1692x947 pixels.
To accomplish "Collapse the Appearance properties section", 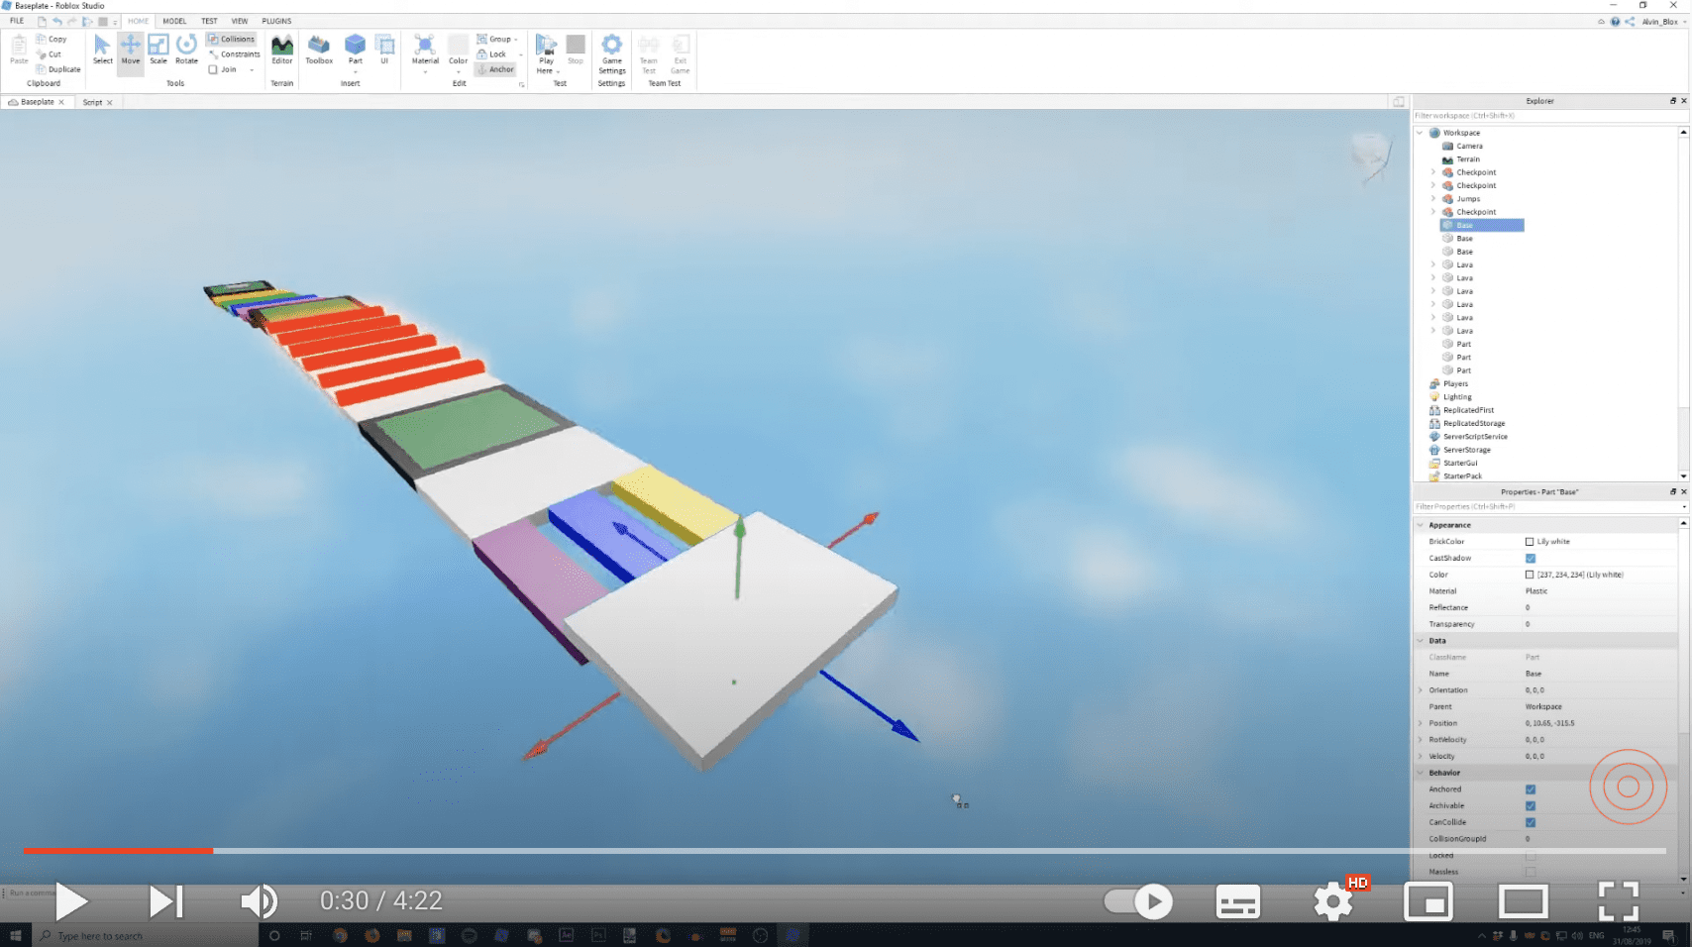I will click(x=1420, y=525).
